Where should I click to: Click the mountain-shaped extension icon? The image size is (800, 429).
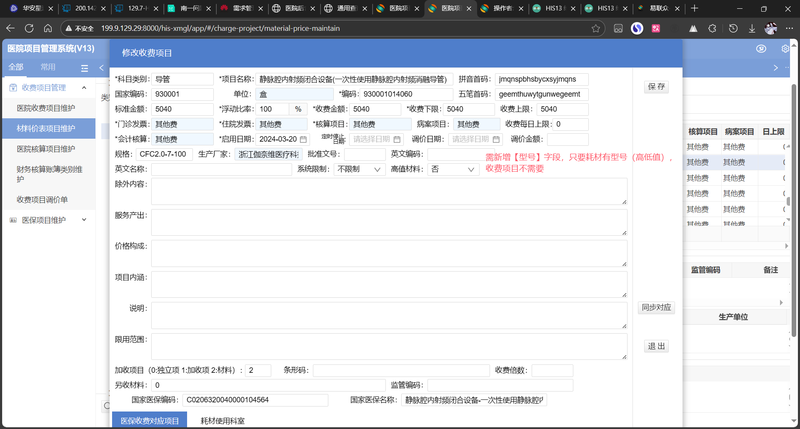693,28
